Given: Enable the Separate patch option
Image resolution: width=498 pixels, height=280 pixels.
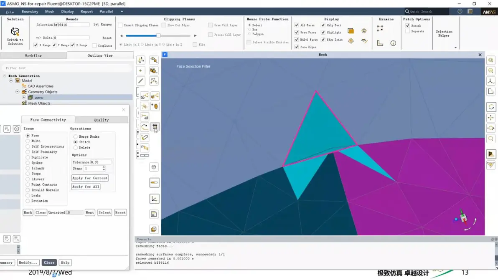Looking at the screenshot, I should pyautogui.click(x=407, y=31).
